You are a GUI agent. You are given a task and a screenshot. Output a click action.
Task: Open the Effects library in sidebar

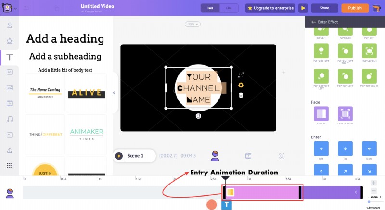pyautogui.click(x=10, y=135)
